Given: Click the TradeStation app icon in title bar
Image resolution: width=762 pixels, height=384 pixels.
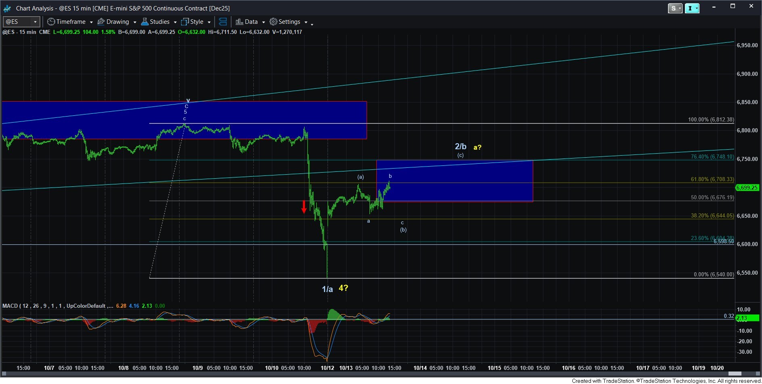Looking at the screenshot, I should point(7,8).
